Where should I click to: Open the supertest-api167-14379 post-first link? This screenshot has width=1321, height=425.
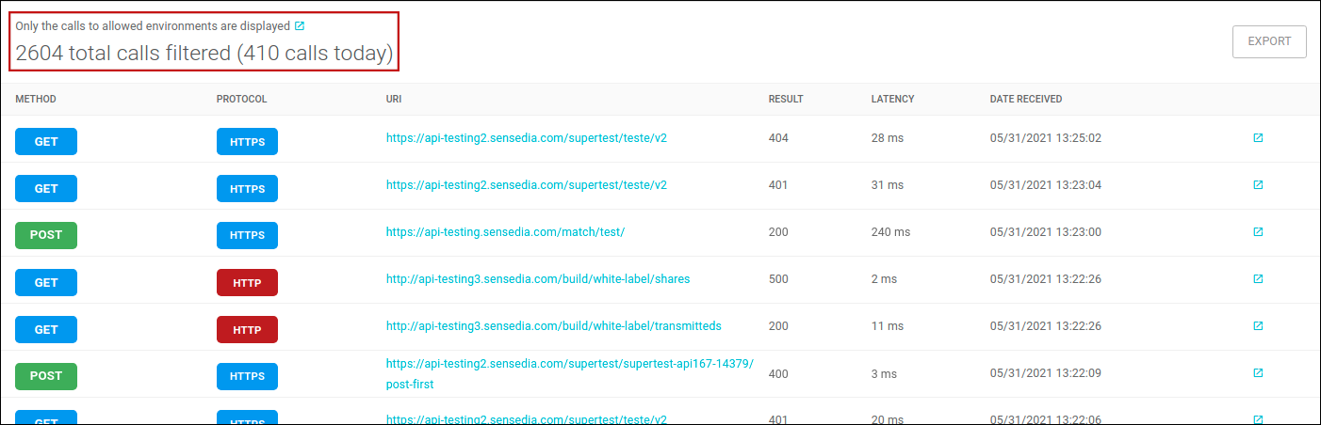click(569, 365)
